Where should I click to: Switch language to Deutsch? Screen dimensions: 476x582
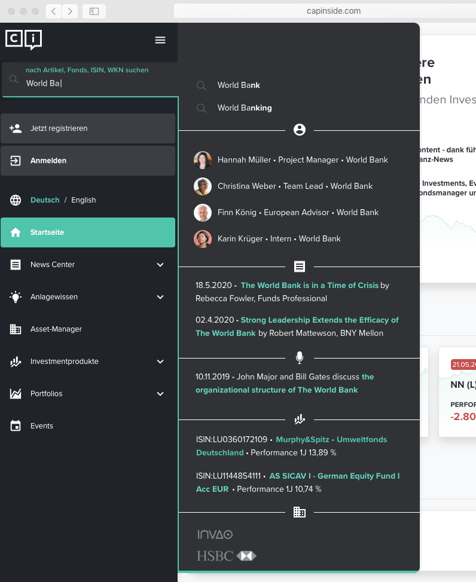[x=45, y=200]
